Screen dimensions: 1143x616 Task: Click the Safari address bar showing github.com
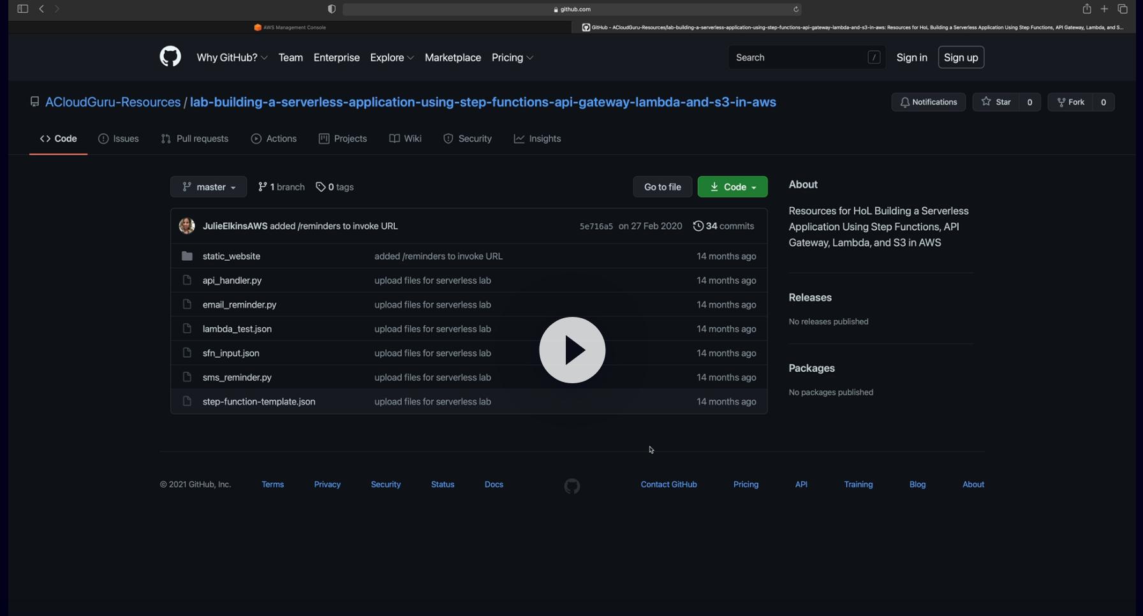tap(572, 10)
